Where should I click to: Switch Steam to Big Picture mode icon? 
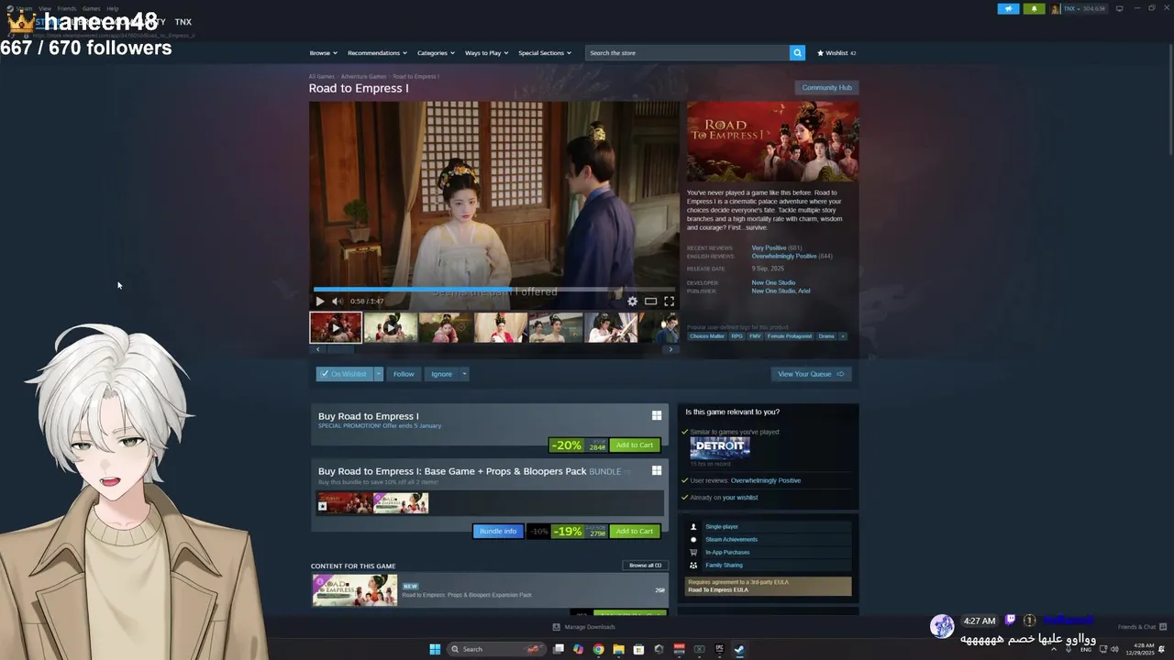(1119, 9)
